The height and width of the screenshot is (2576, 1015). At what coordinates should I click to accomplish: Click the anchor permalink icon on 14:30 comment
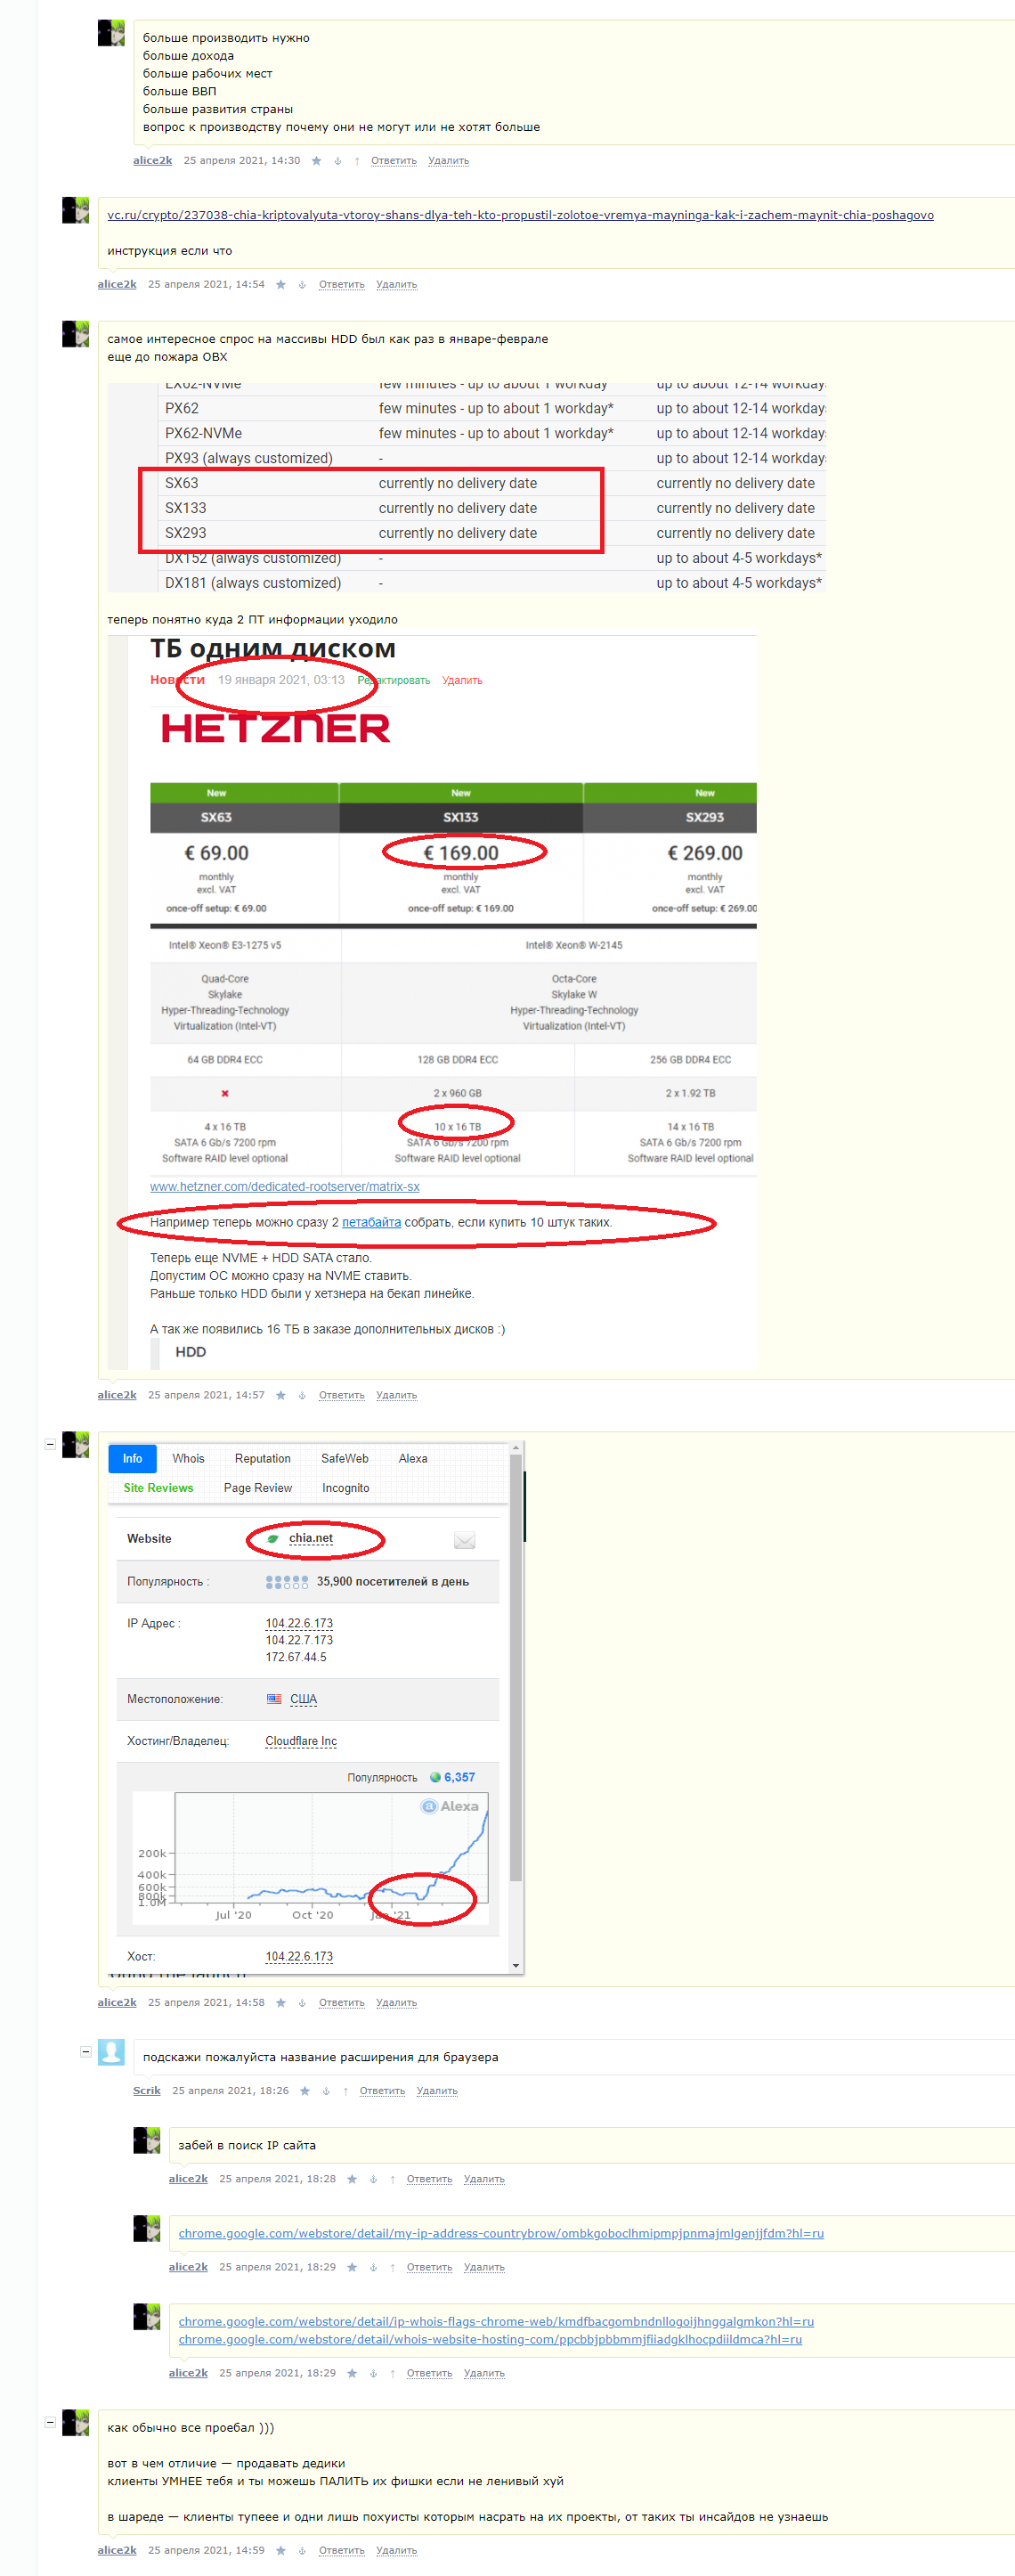tap(337, 161)
